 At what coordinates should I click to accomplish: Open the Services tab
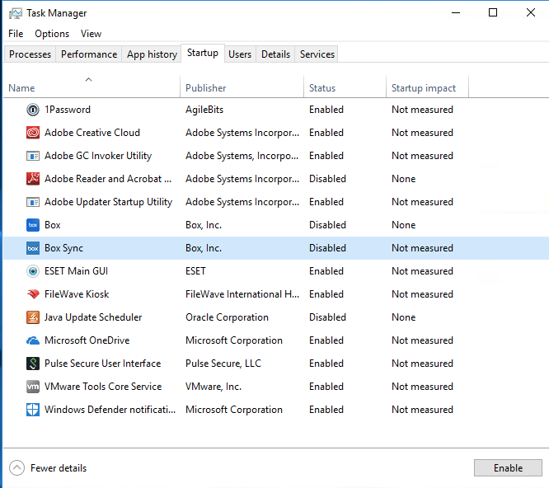[317, 54]
